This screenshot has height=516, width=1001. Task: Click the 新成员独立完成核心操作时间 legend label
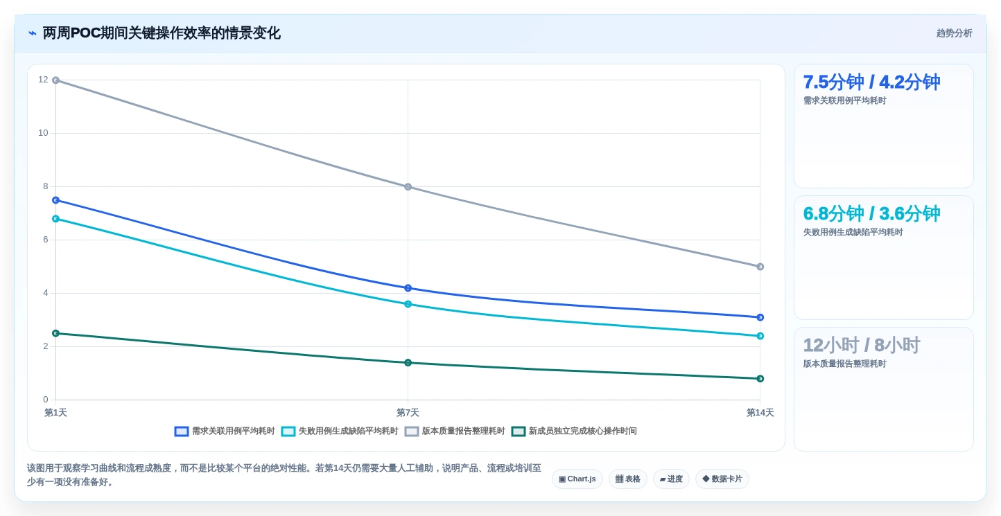click(x=583, y=432)
